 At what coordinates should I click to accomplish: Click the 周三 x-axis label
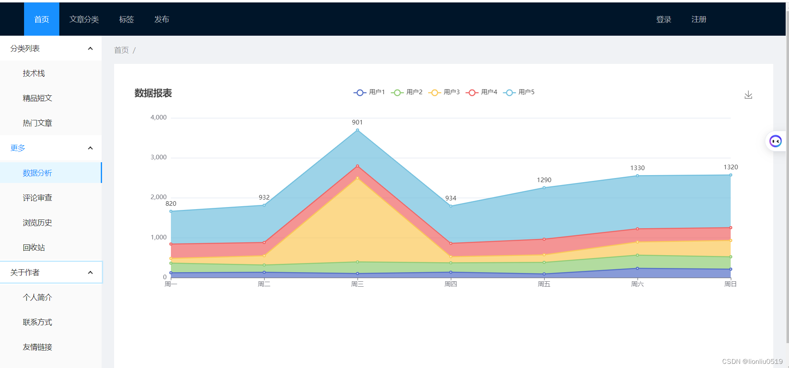tap(358, 284)
